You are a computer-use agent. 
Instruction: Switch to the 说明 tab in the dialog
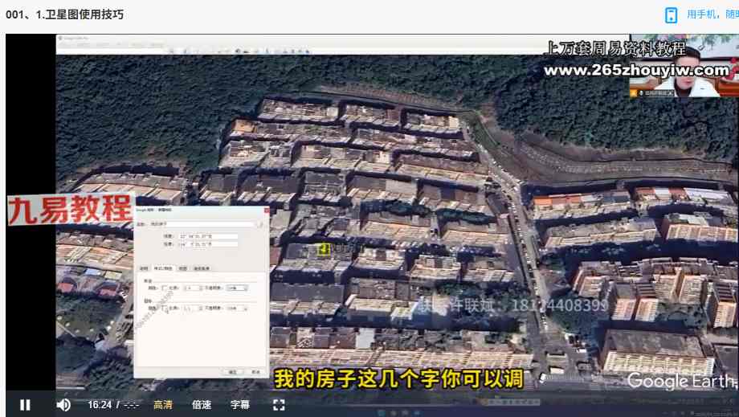click(144, 268)
